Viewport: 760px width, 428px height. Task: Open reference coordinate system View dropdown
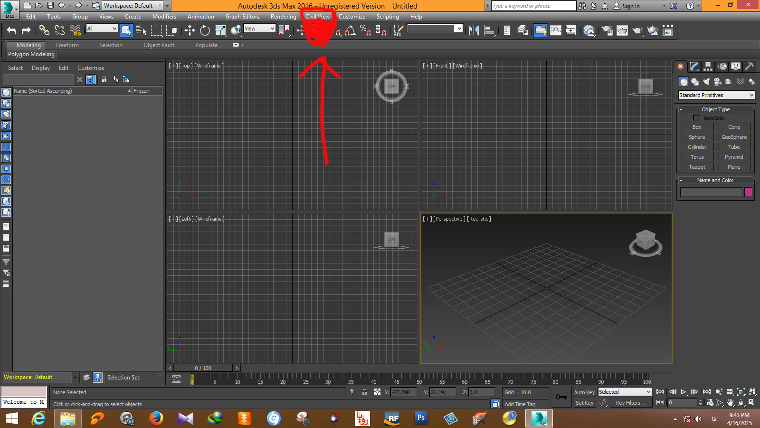[x=259, y=29]
